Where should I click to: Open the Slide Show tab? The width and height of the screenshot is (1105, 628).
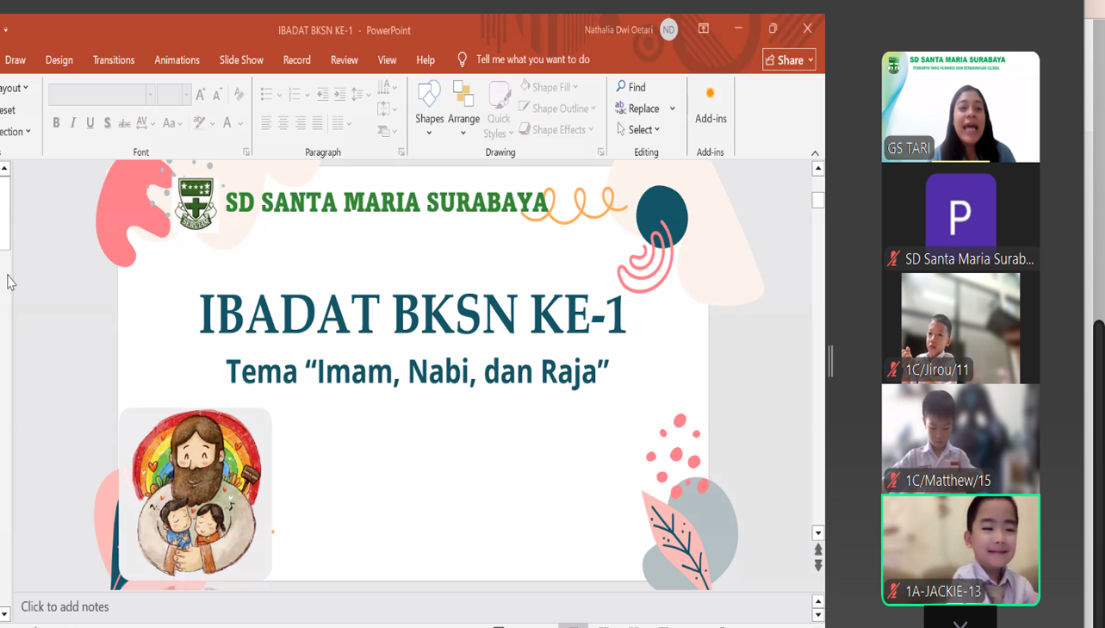241,60
